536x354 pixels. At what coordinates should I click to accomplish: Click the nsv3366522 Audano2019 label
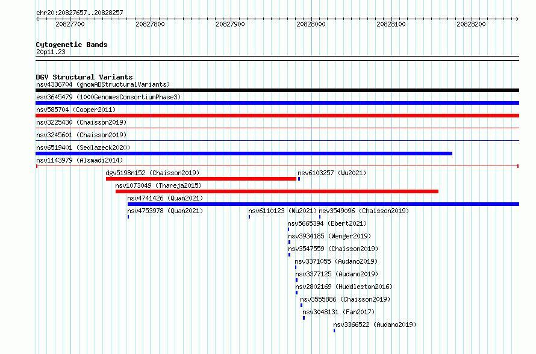[x=375, y=324]
